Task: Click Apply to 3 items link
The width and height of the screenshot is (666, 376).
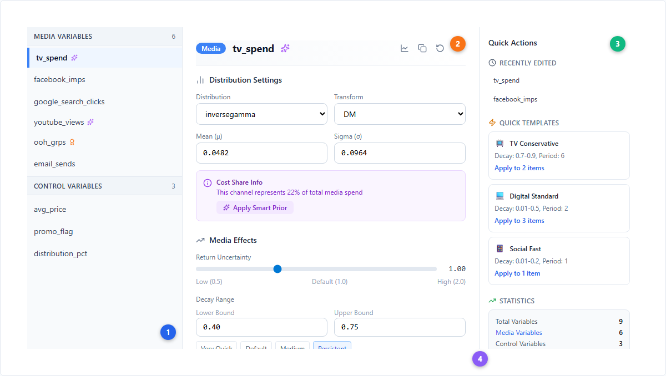Action: [x=519, y=221]
